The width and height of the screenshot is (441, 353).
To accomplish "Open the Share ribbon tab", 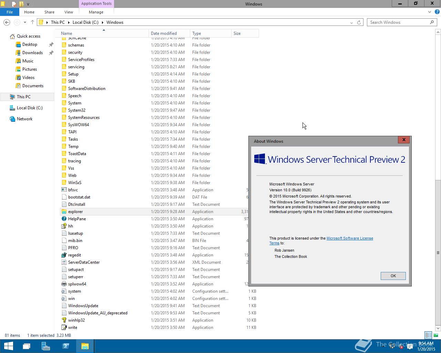I will (49, 12).
